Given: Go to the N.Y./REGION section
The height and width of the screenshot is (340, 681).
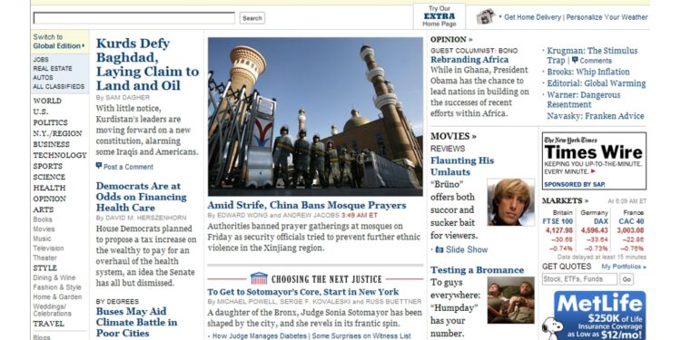Looking at the screenshot, I should 57,133.
